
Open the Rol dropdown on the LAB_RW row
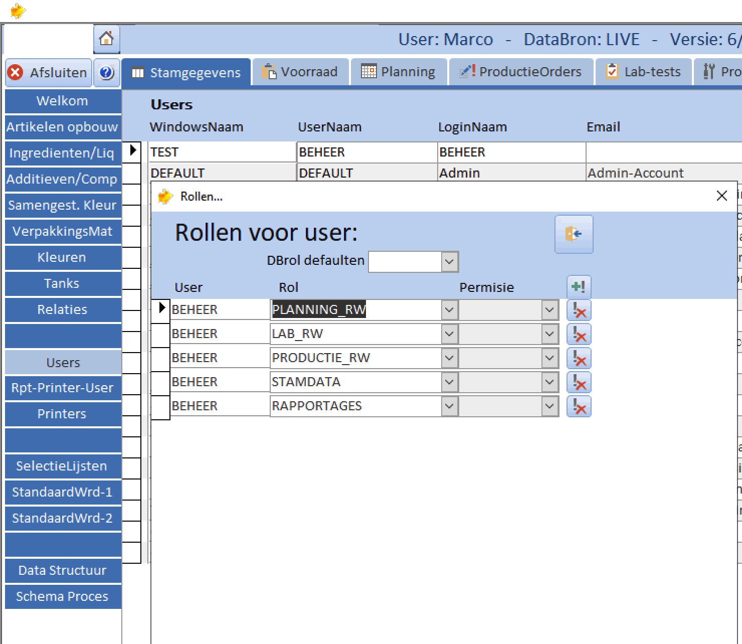pos(448,334)
